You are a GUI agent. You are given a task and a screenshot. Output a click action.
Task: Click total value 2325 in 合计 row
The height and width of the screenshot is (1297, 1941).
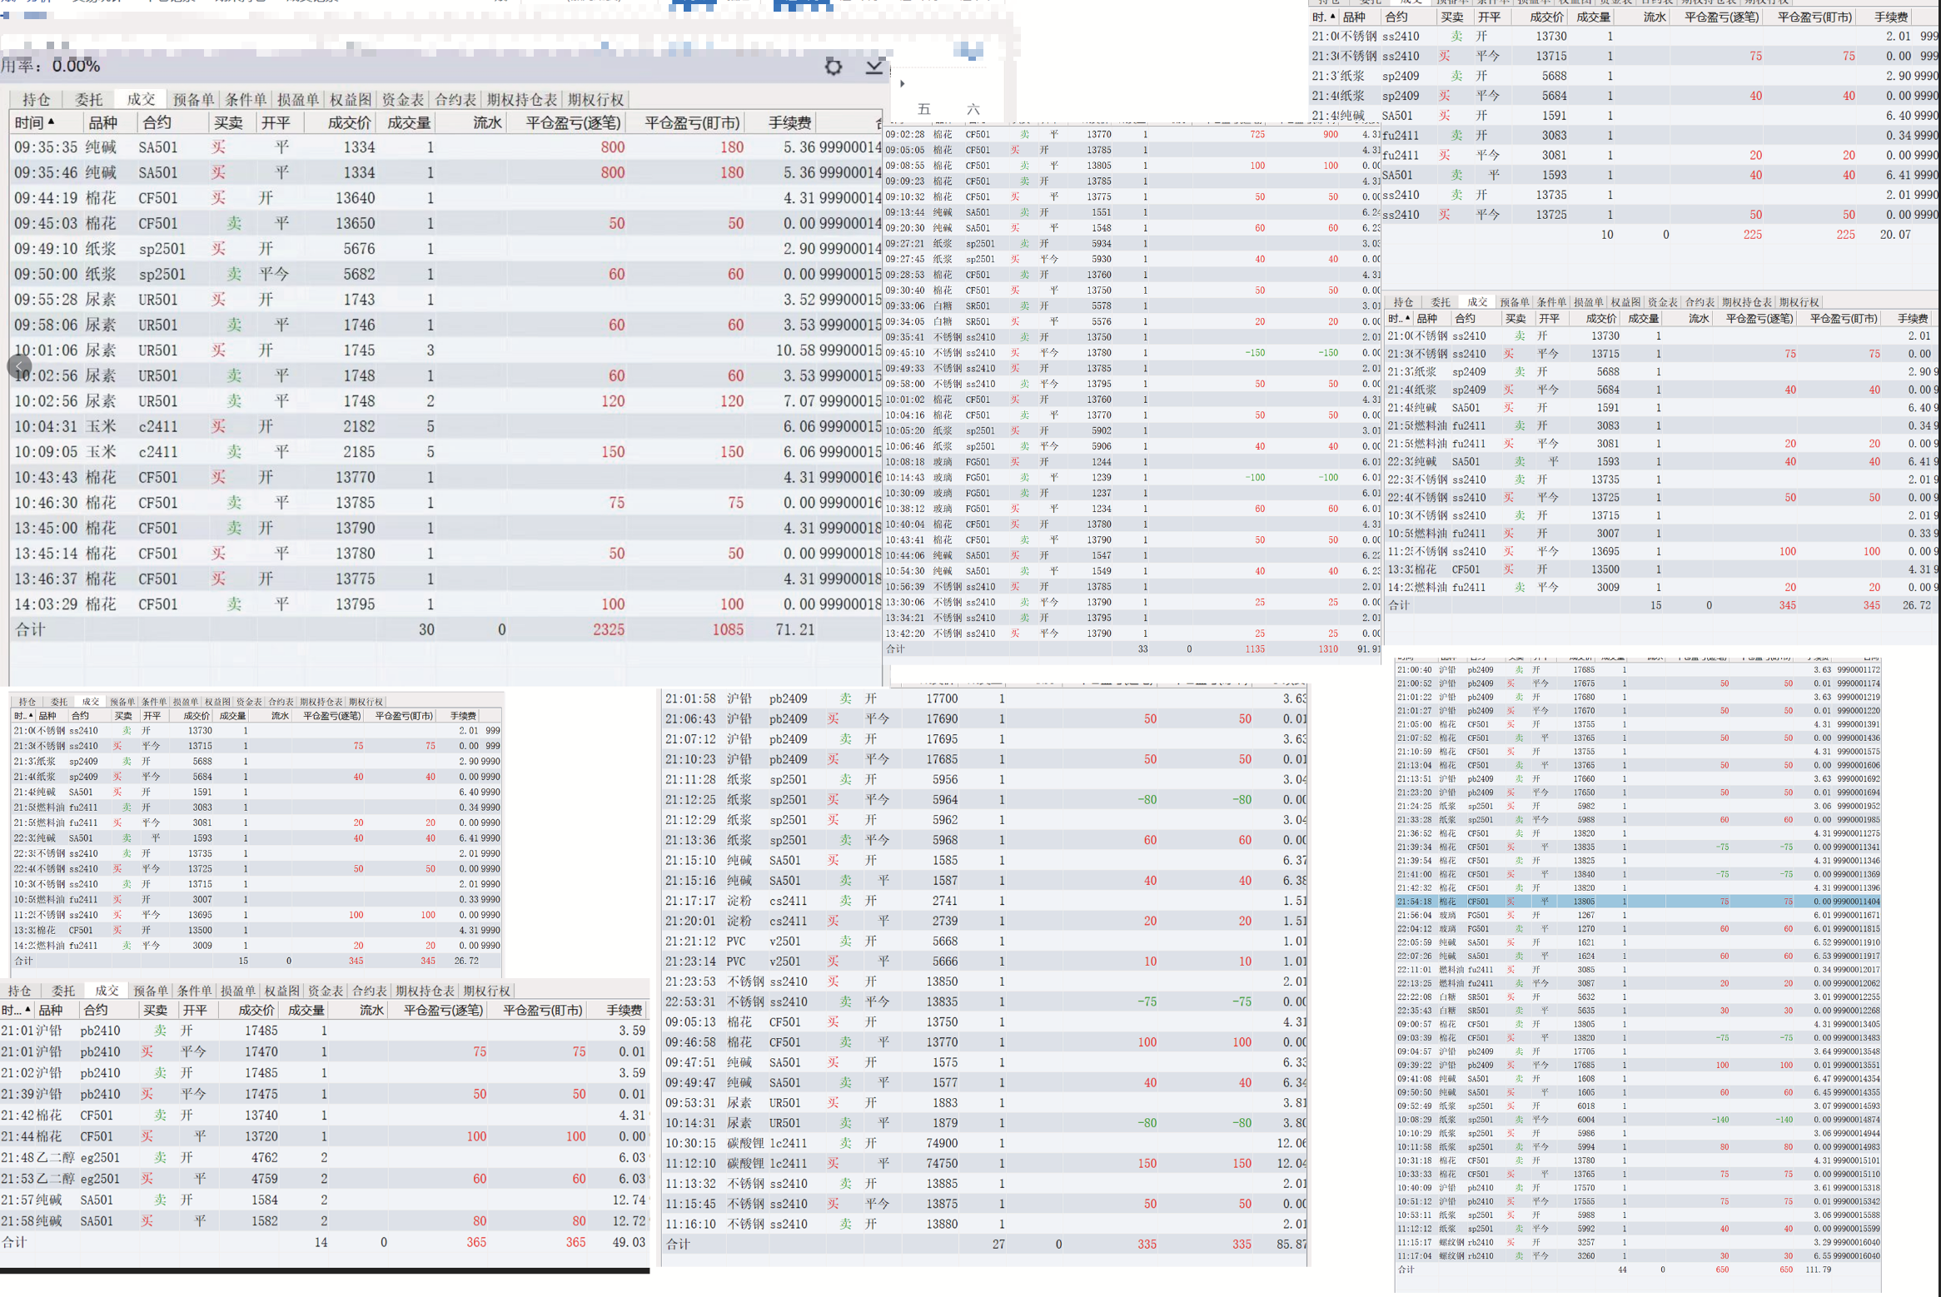(x=609, y=630)
